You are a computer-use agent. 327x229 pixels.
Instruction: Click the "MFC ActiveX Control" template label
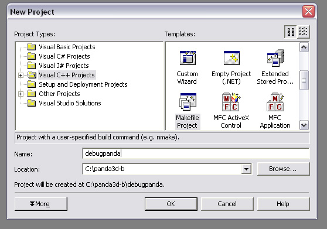231,121
